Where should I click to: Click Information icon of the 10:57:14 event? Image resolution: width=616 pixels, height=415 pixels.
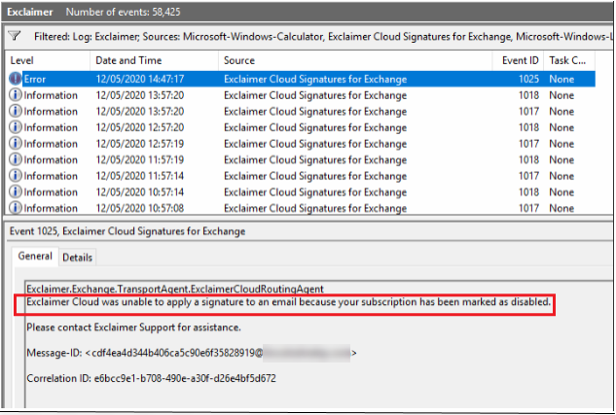click(15, 192)
